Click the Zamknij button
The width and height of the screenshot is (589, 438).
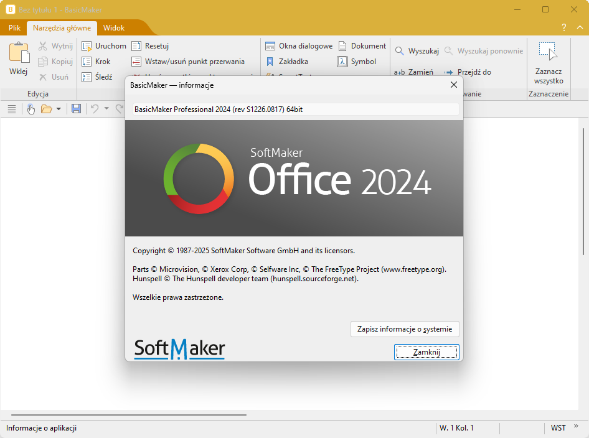pos(426,352)
